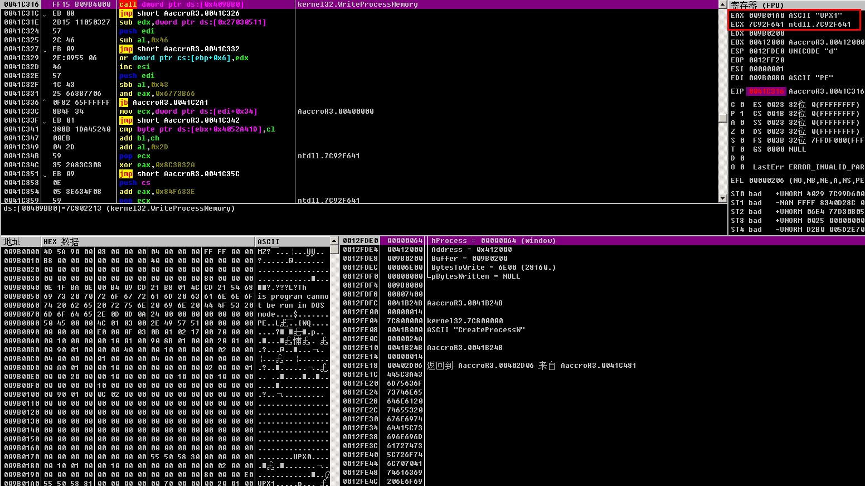865x486 pixels.
Task: Select the ESI register value 00000001
Action: 766,69
